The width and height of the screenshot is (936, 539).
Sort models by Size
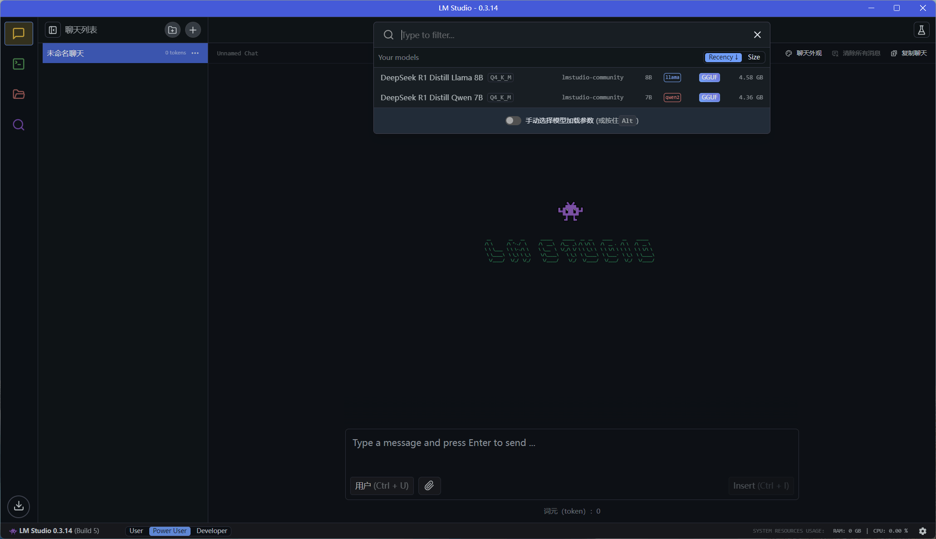tap(754, 57)
